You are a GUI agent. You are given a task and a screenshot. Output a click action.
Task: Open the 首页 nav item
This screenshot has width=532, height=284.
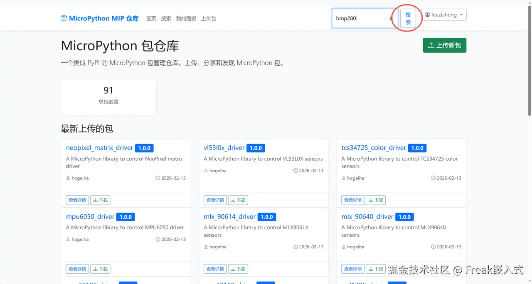coord(151,18)
